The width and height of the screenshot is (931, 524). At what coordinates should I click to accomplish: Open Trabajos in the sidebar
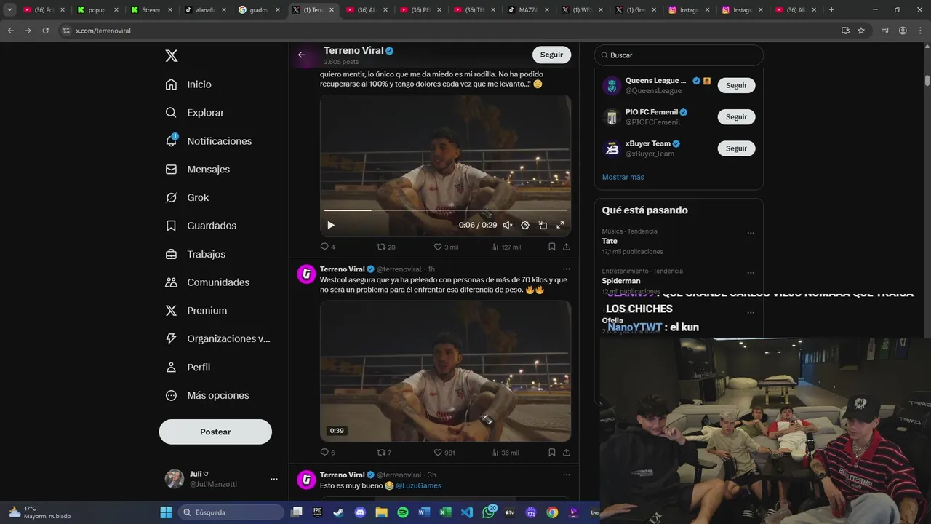pyautogui.click(x=195, y=254)
